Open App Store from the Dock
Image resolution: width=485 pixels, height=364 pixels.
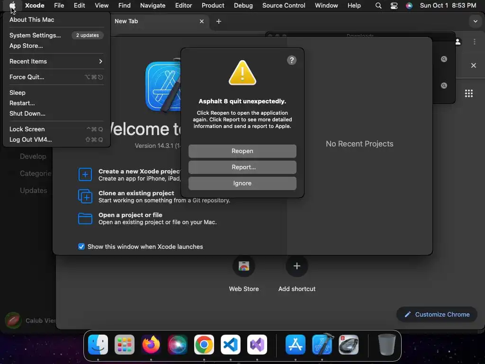tap(296, 345)
